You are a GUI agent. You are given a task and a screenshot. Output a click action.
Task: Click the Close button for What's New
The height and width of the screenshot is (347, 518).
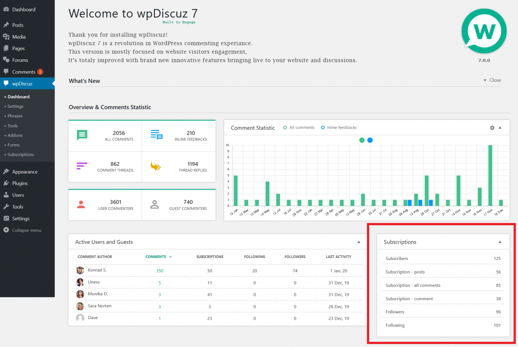[x=495, y=80]
